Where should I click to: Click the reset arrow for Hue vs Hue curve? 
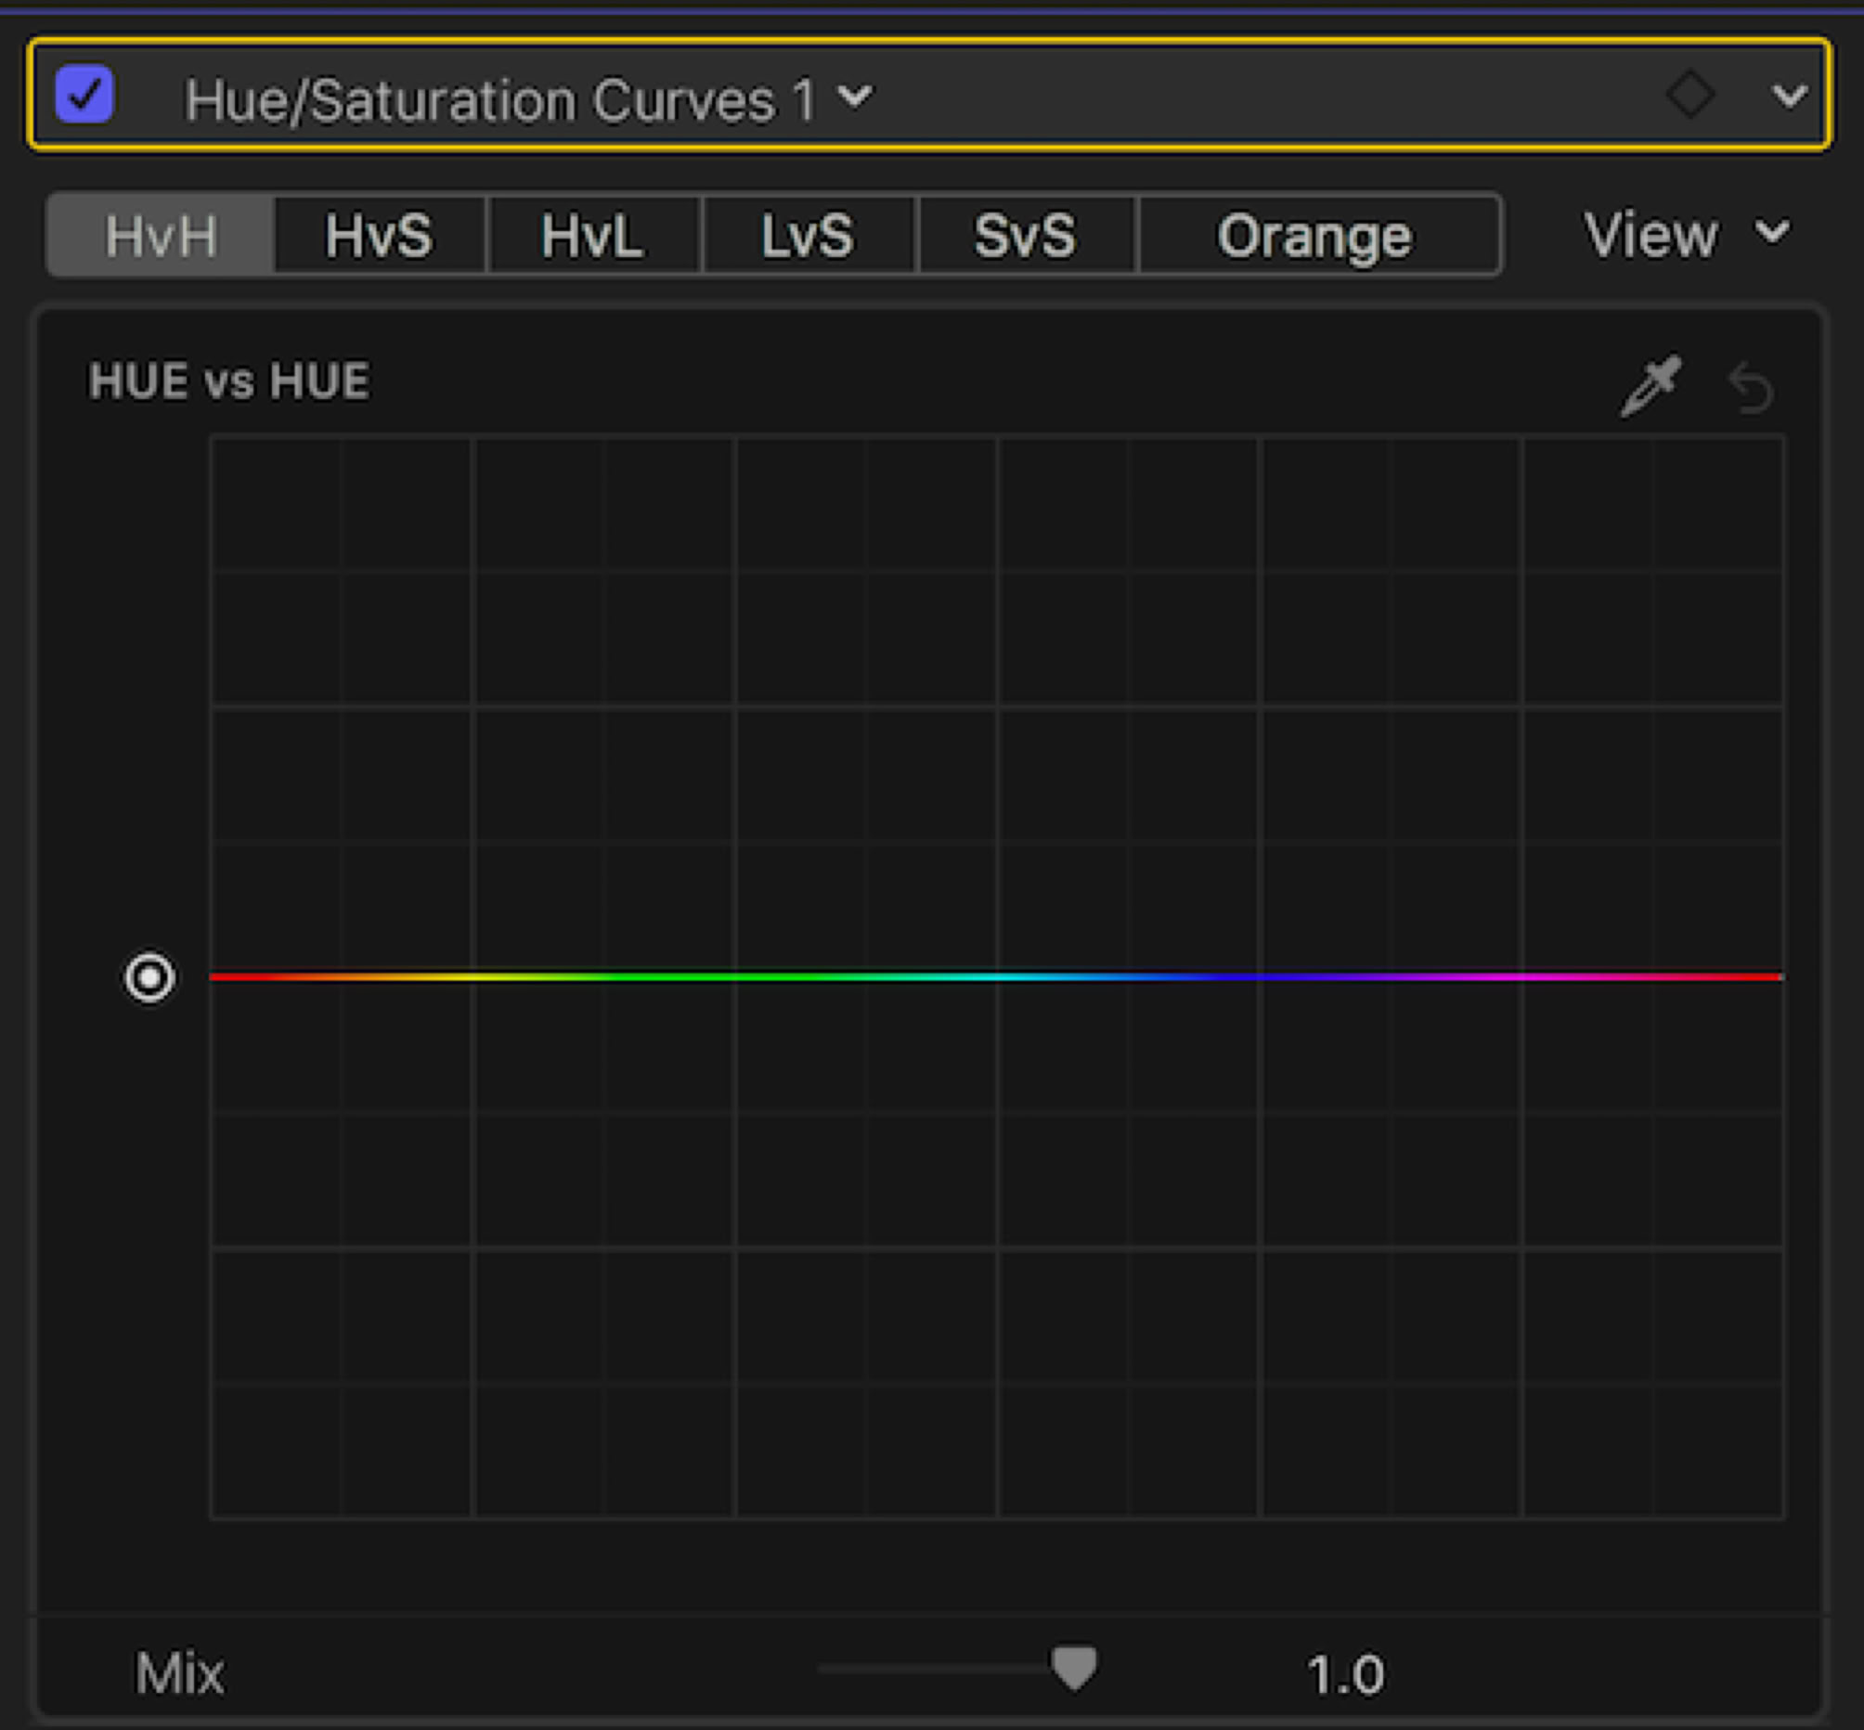pyautogui.click(x=1751, y=388)
